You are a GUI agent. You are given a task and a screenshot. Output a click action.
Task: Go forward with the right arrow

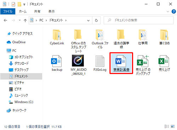click(13, 20)
